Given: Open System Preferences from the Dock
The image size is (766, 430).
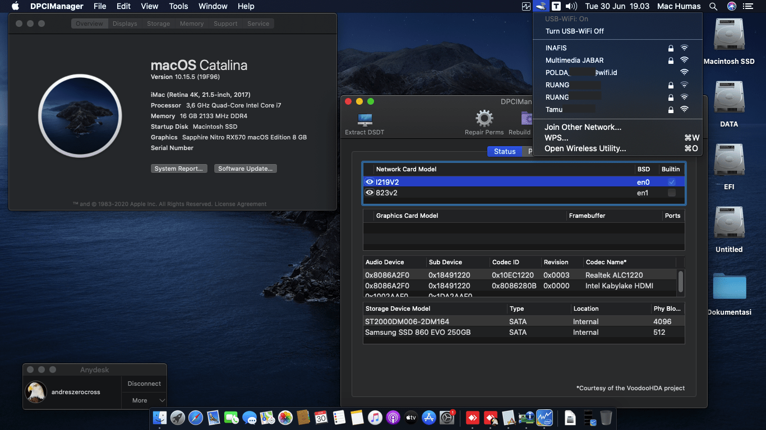Looking at the screenshot, I should (x=447, y=418).
